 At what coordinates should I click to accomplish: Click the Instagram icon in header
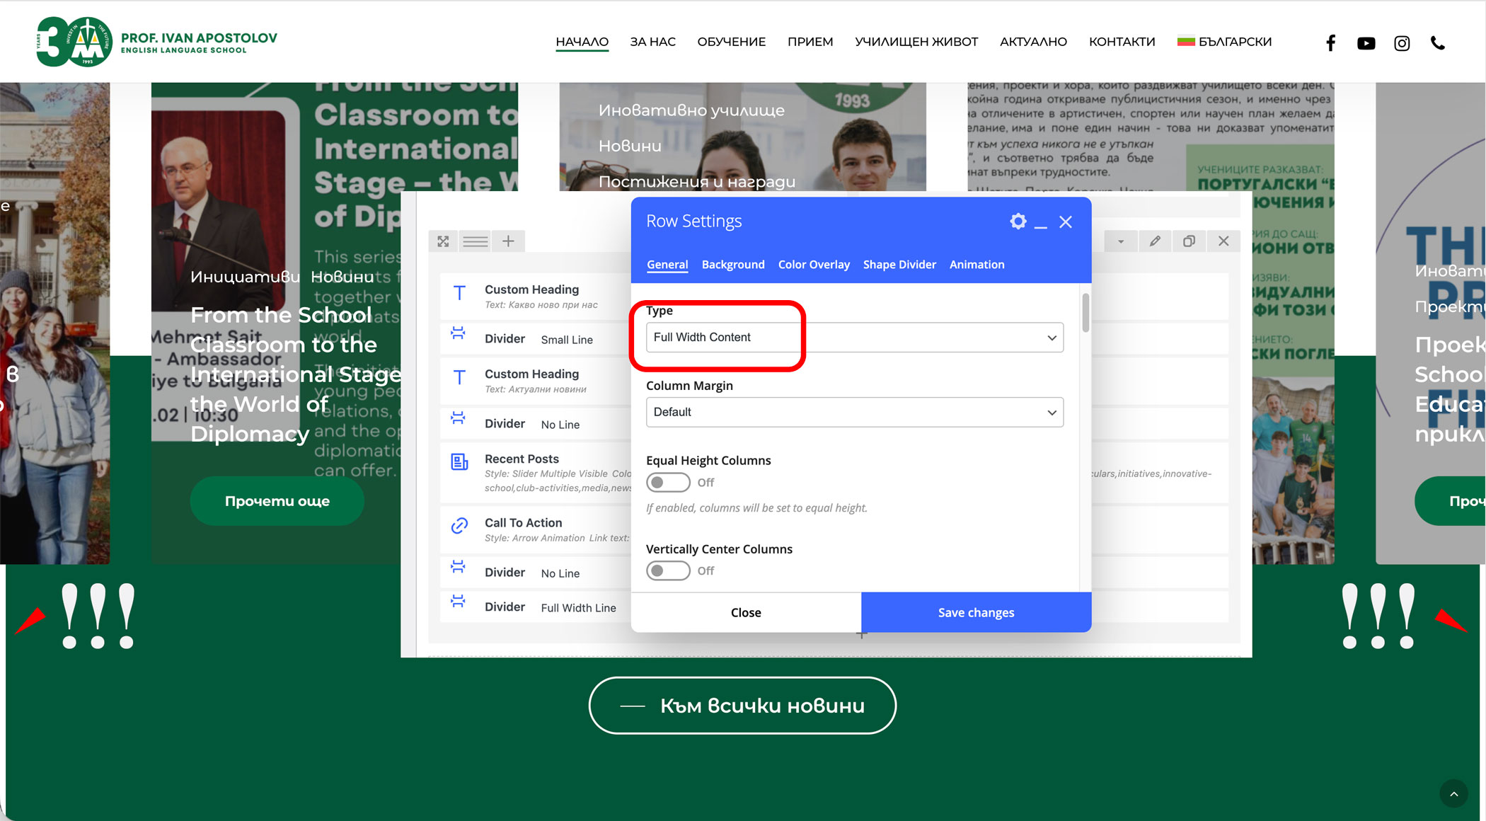[1402, 43]
